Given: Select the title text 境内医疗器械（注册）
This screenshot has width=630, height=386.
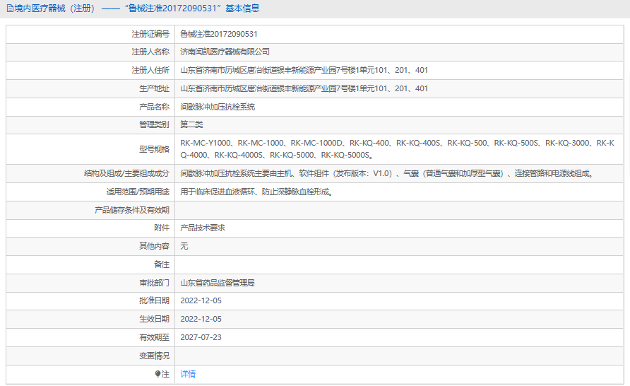Looking at the screenshot, I should click(54, 8).
